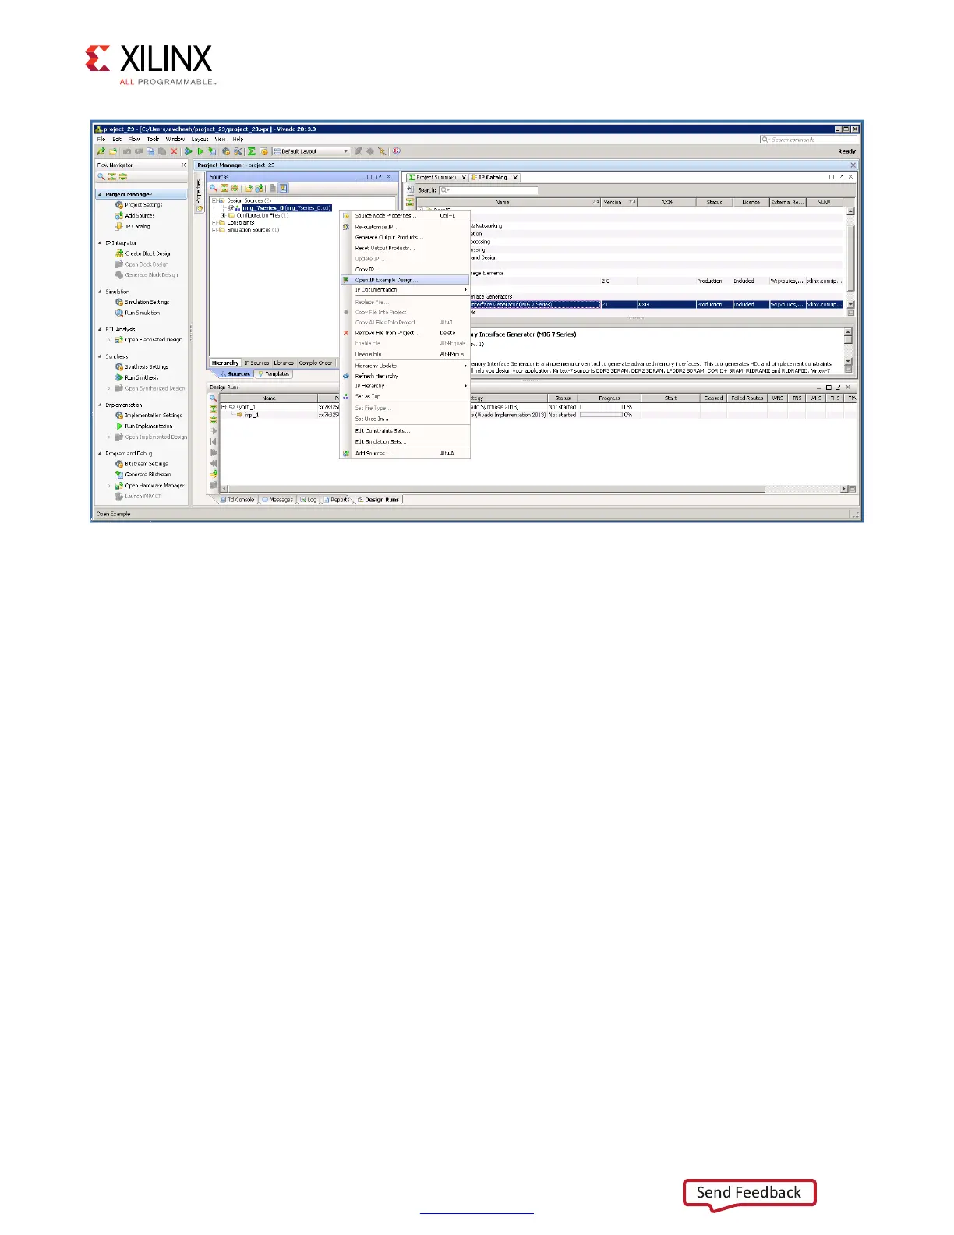Choose Set as Top in context menu
This screenshot has height=1235, width=954.
[405, 396]
